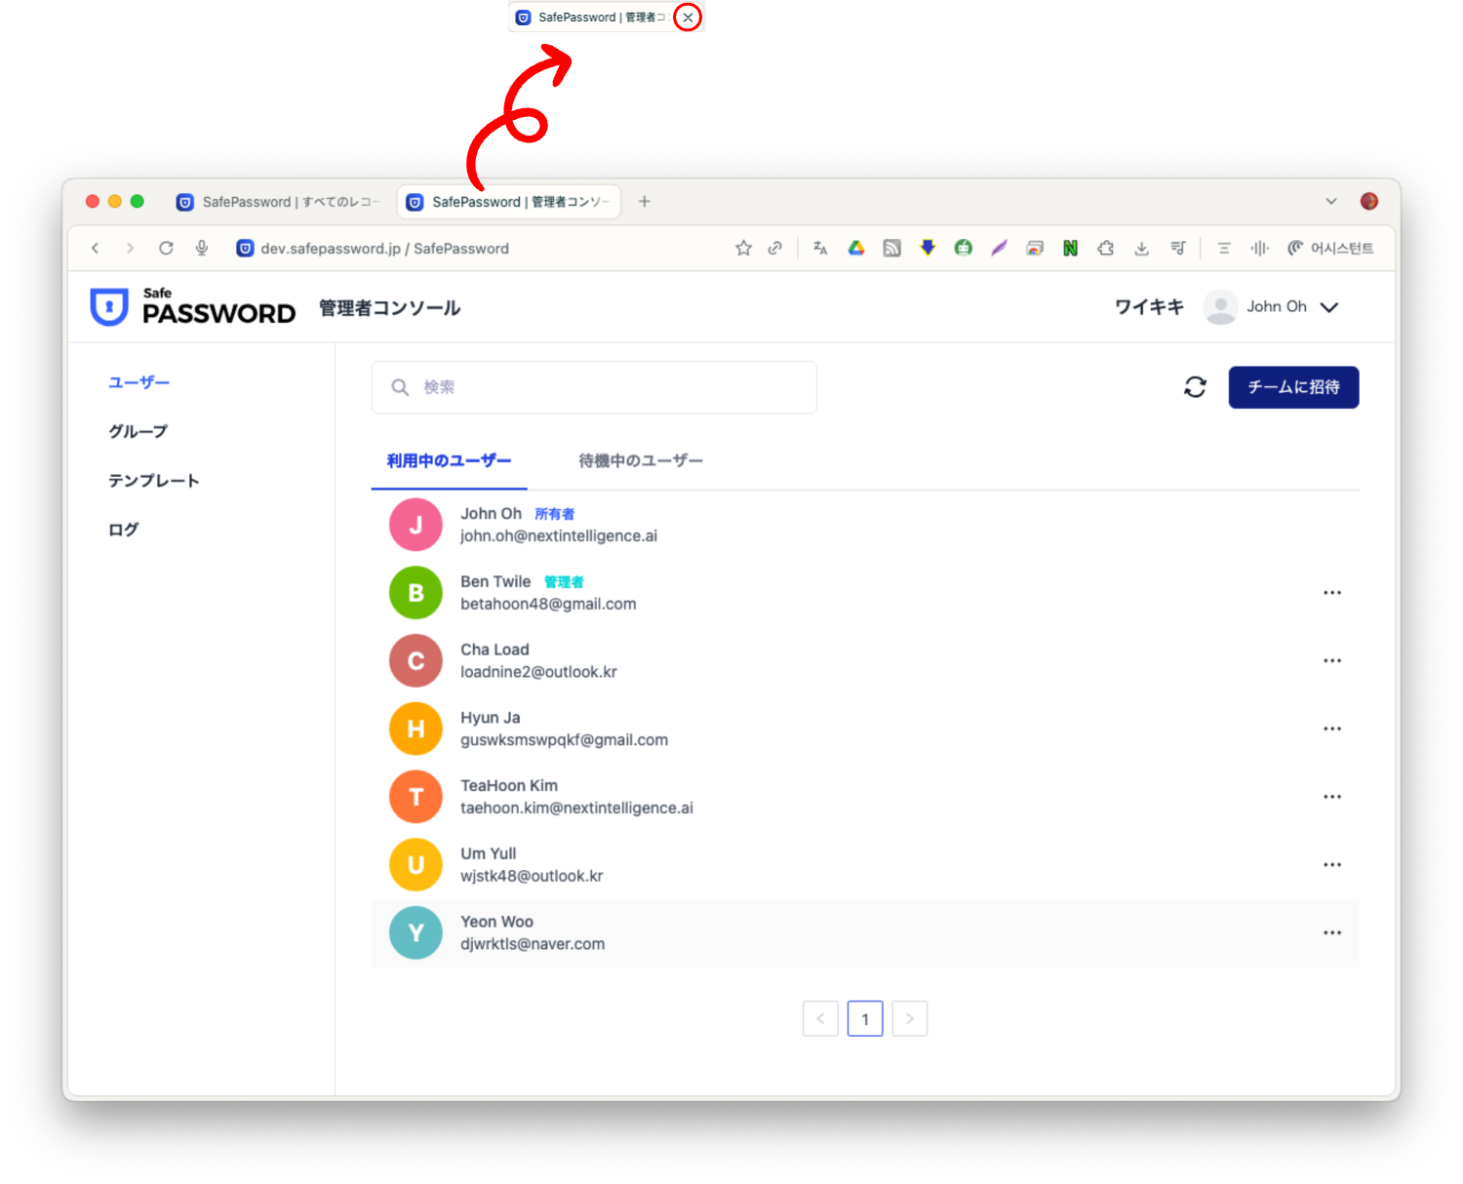The height and width of the screenshot is (1184, 1463).
Task: Reload the page in browser toolbar
Action: coord(166,249)
